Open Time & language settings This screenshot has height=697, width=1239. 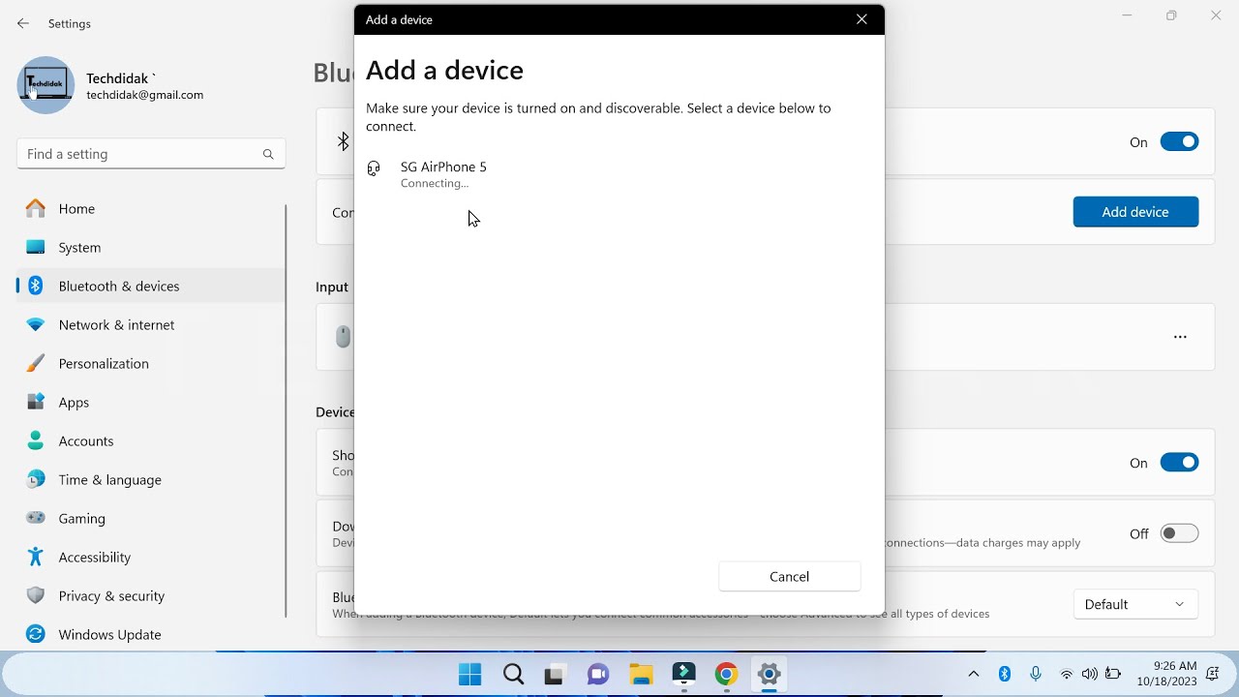click(151, 480)
